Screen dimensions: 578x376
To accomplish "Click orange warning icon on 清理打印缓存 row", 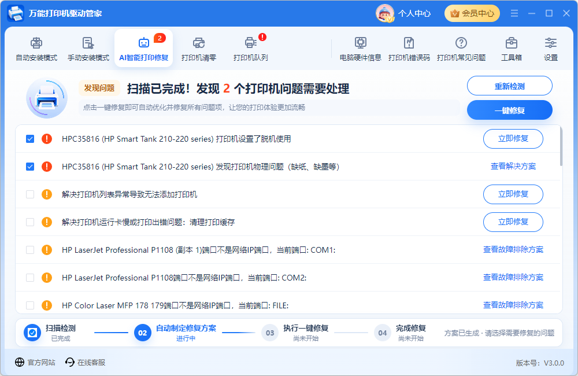I will click(x=47, y=222).
